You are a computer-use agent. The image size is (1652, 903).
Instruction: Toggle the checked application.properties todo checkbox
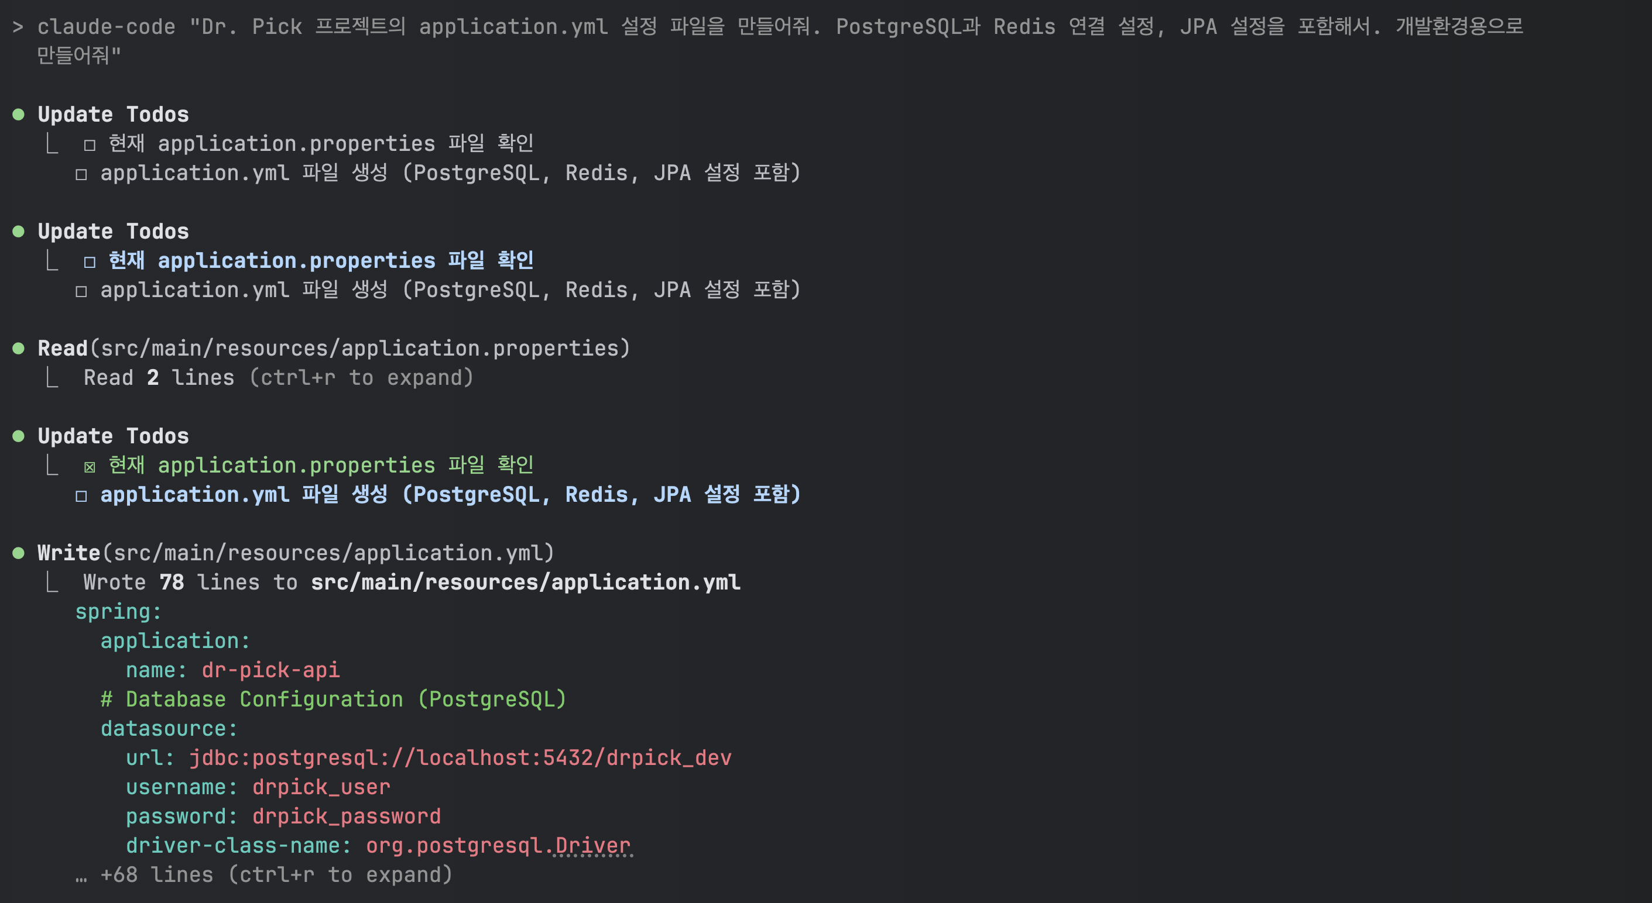tap(90, 467)
